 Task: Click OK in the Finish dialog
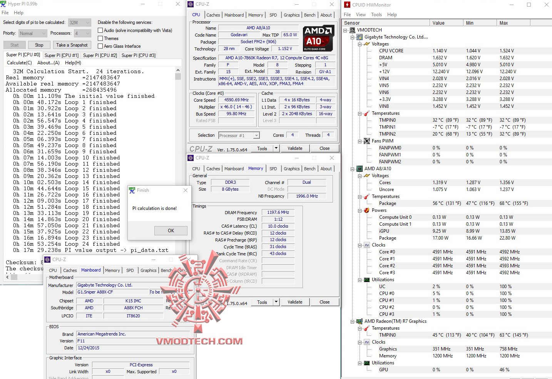coord(171,231)
